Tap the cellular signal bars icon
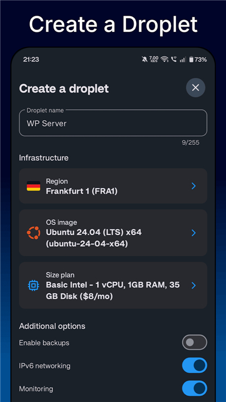The image size is (226, 402). pos(182,60)
